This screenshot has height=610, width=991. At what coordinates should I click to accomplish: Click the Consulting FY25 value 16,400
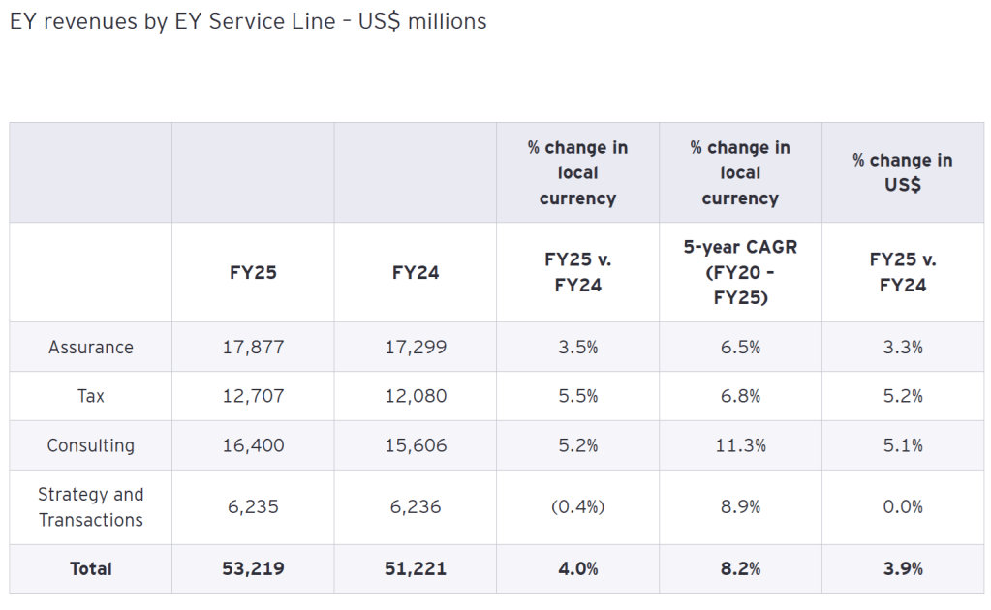pyautogui.click(x=253, y=445)
